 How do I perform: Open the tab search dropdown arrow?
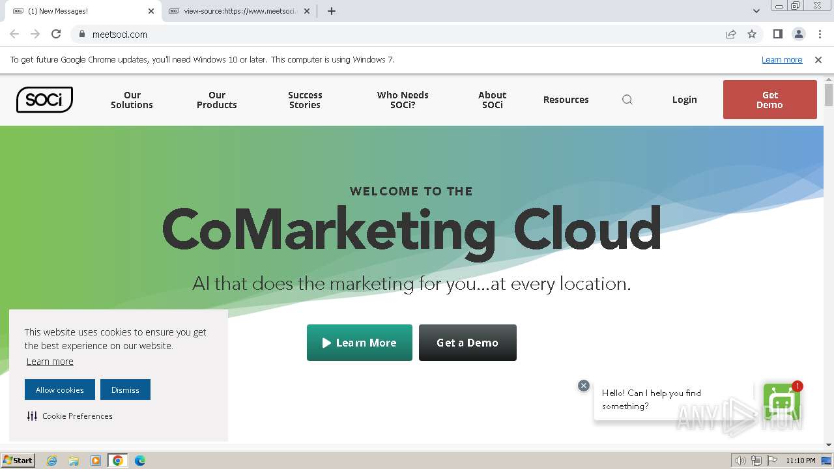756,11
